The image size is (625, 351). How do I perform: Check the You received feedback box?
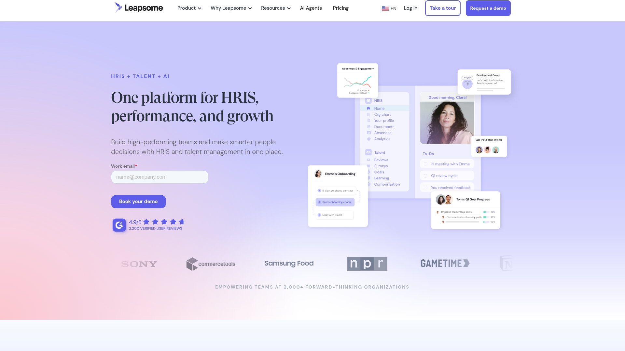(x=425, y=188)
